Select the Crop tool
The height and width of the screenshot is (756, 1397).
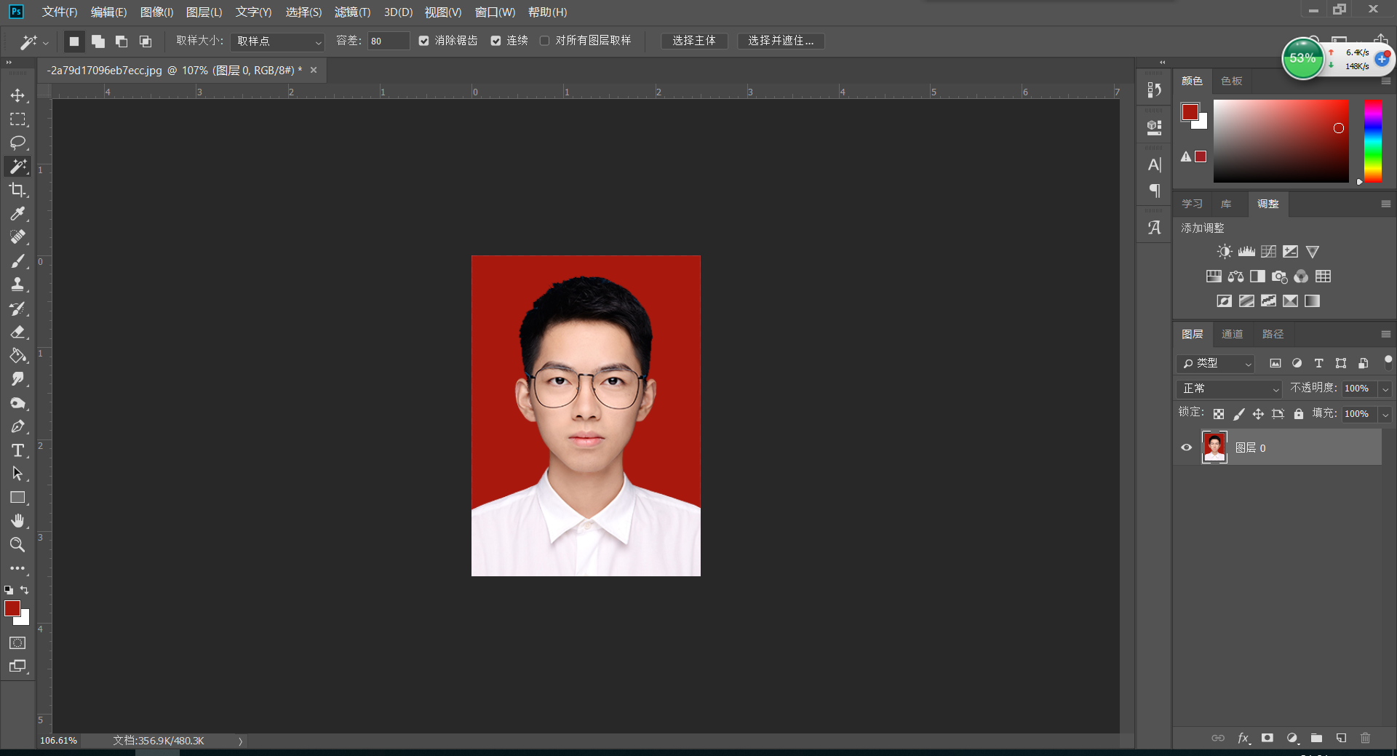17,190
